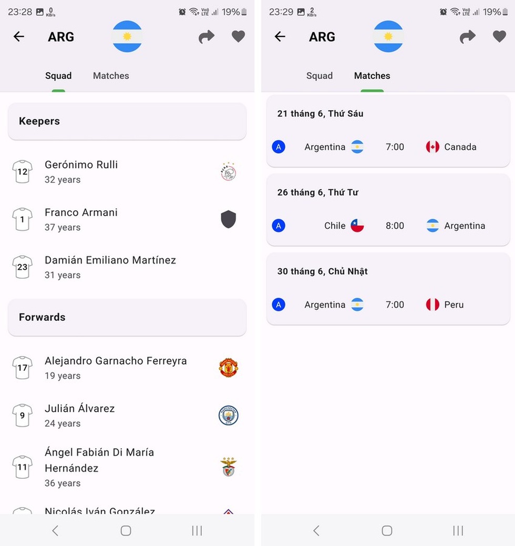Switch to Matches tab on left screen
The image size is (515, 546).
click(x=111, y=76)
